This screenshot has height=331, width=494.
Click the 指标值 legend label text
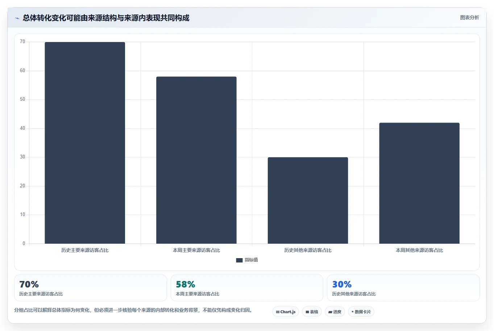point(251,260)
